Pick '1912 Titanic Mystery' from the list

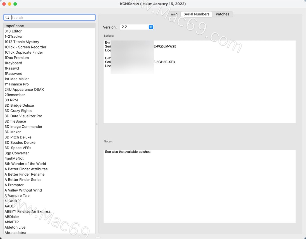pyautogui.click(x=22, y=42)
